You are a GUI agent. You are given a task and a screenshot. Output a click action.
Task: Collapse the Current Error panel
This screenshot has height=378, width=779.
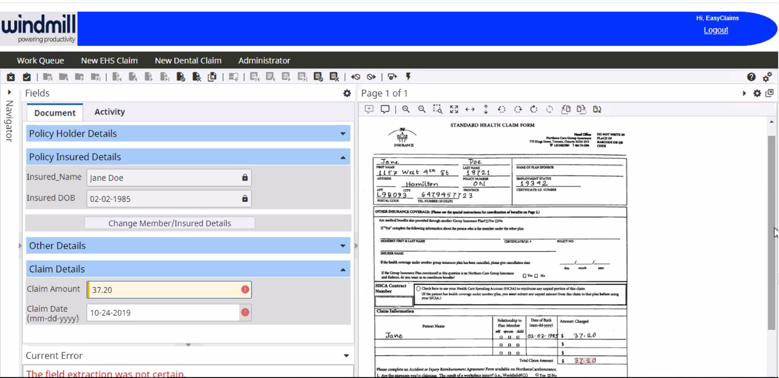point(346,356)
